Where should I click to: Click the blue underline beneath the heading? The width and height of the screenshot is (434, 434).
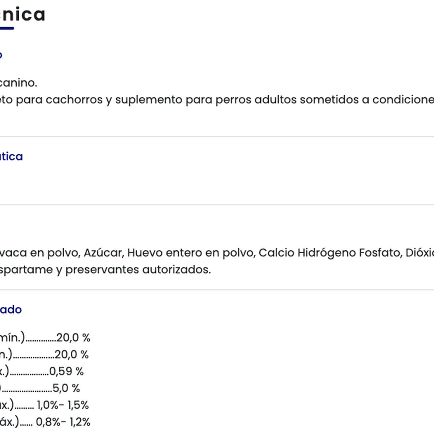[7, 28]
